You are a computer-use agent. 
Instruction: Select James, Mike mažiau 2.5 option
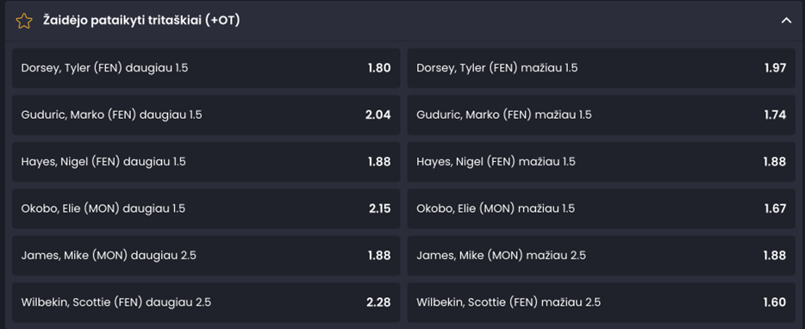[x=602, y=256]
